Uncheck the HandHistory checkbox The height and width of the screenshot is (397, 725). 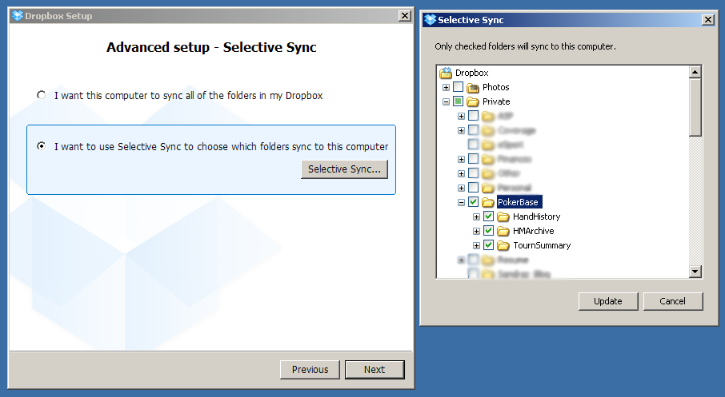pyautogui.click(x=489, y=216)
